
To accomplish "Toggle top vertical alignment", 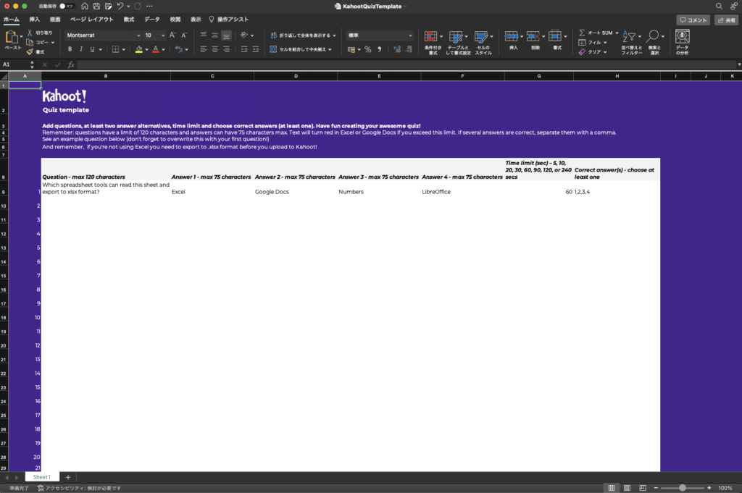I will 204,35.
